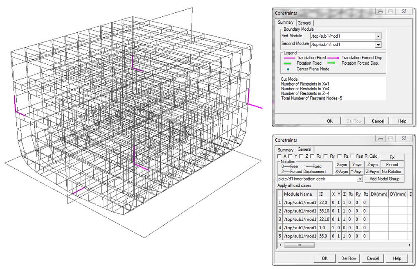Click the ID cell reading 56,10
Image resolution: width=419 pixels, height=269 pixels.
pos(324,211)
